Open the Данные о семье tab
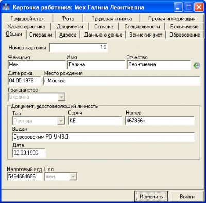206x203 pixels. 103,35
